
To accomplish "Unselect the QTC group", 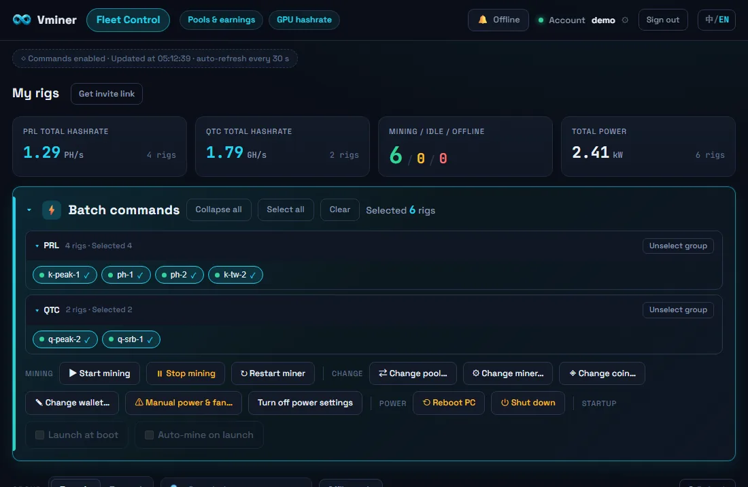I will 678,309.
